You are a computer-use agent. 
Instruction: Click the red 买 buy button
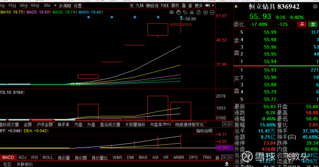302,24
